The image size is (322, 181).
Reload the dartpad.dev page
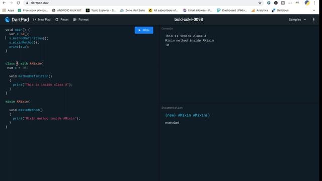pyautogui.click(x=18, y=3)
